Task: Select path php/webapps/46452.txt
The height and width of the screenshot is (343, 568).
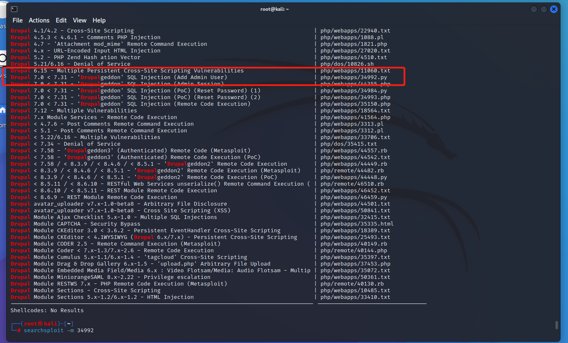Action: [x=355, y=191]
